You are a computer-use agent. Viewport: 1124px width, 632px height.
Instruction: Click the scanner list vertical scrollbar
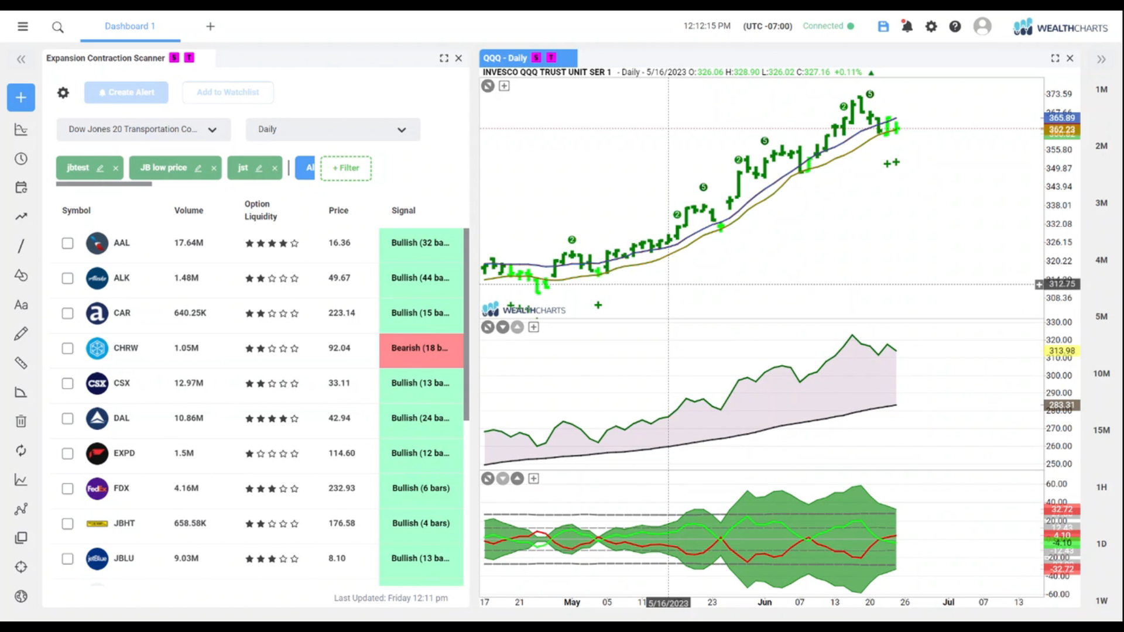click(x=467, y=324)
